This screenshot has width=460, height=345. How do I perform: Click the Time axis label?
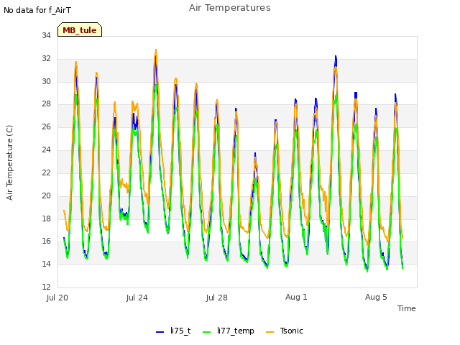click(x=406, y=308)
